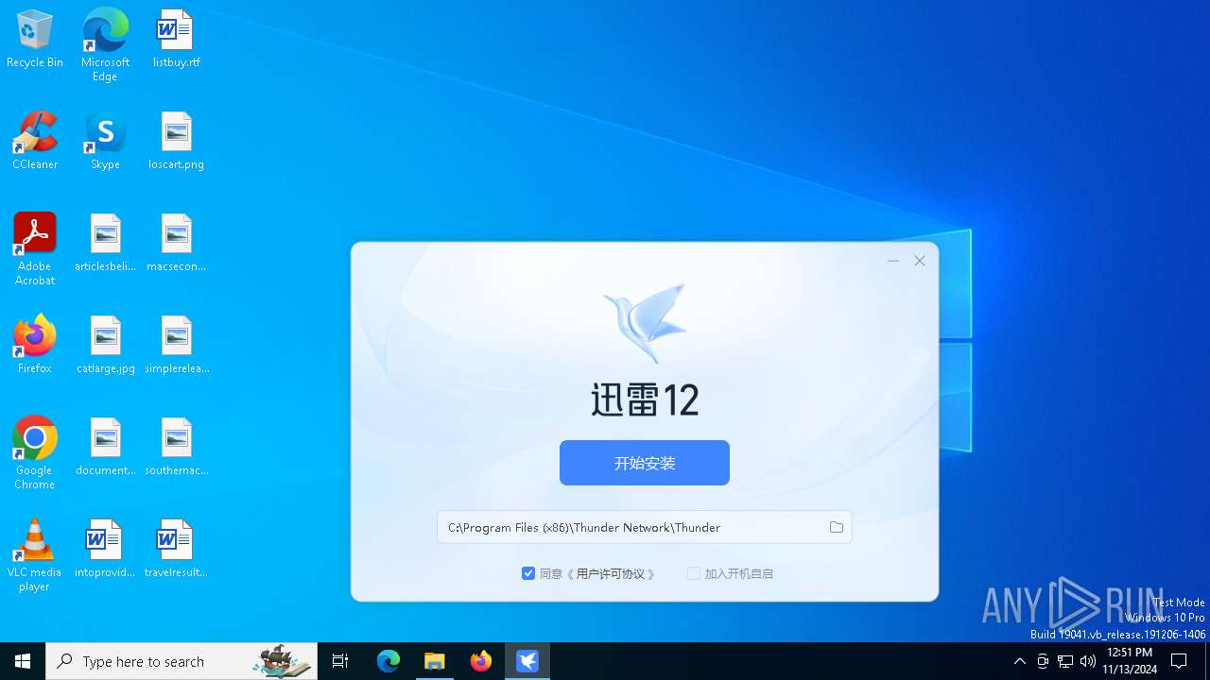1210x680 pixels.
Task: Launch Firefox from the taskbar
Action: 481,661
